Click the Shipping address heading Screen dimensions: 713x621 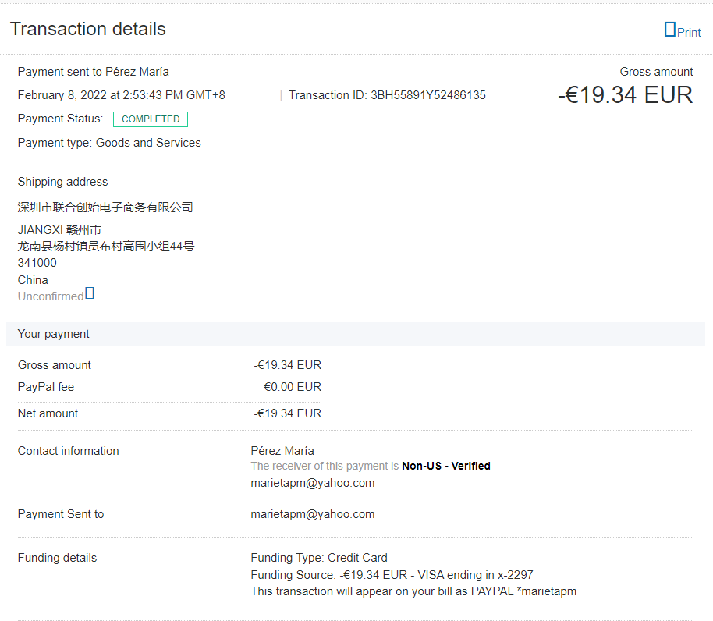pyautogui.click(x=62, y=182)
